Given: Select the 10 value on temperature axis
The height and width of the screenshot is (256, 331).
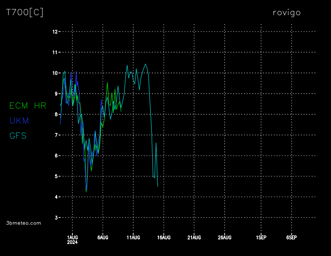Looking at the screenshot, I should [x=55, y=73].
